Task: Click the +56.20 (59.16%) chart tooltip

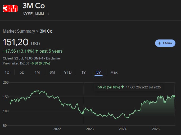Action: 128,87
